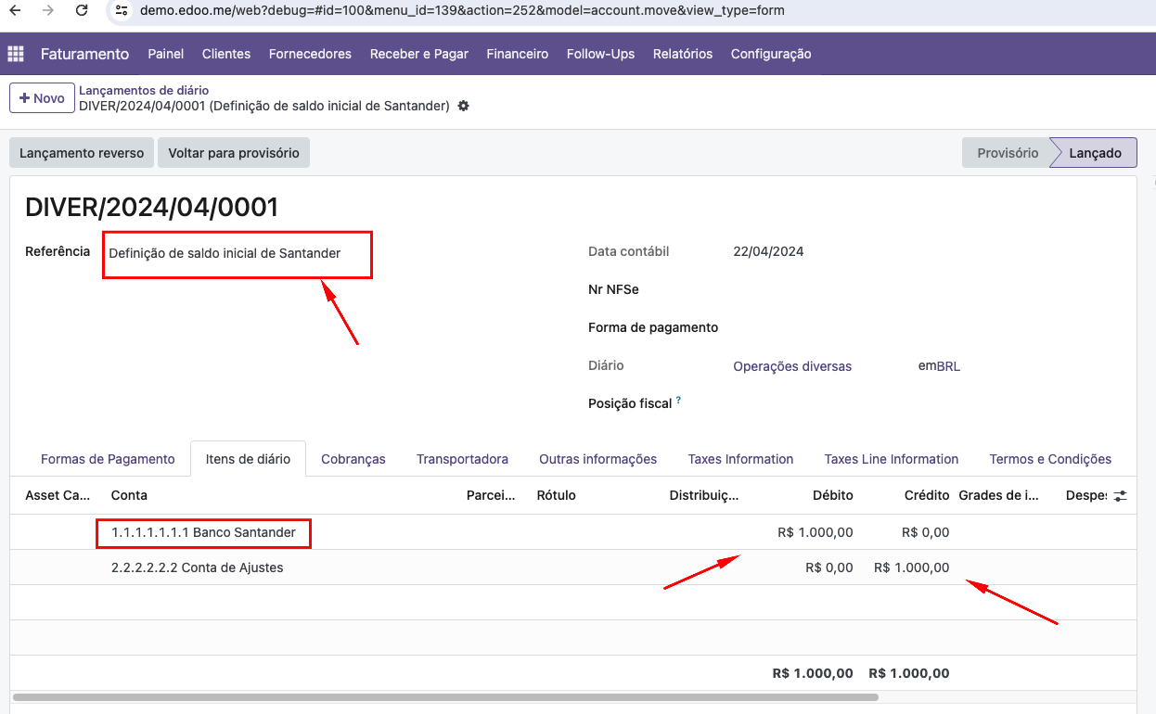Click the Grades de i... column header
1156x714 pixels.
[x=999, y=495]
